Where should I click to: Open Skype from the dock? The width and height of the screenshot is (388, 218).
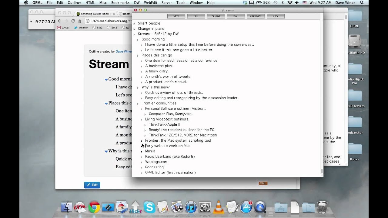149,207
